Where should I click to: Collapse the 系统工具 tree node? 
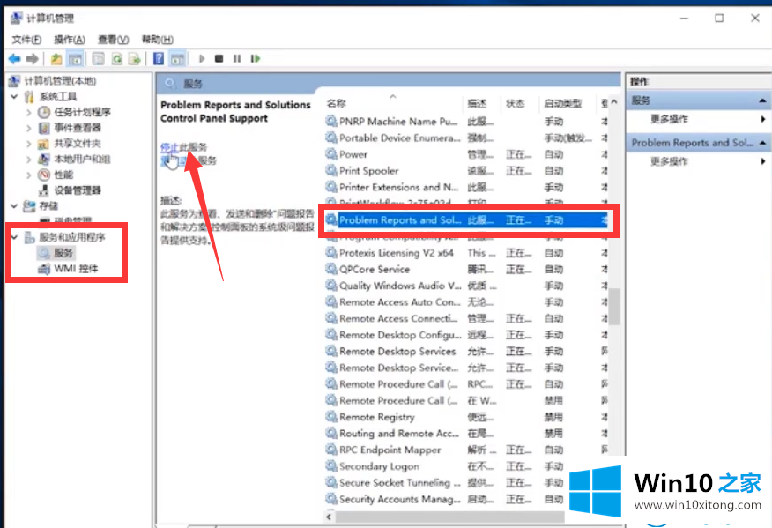(14, 97)
